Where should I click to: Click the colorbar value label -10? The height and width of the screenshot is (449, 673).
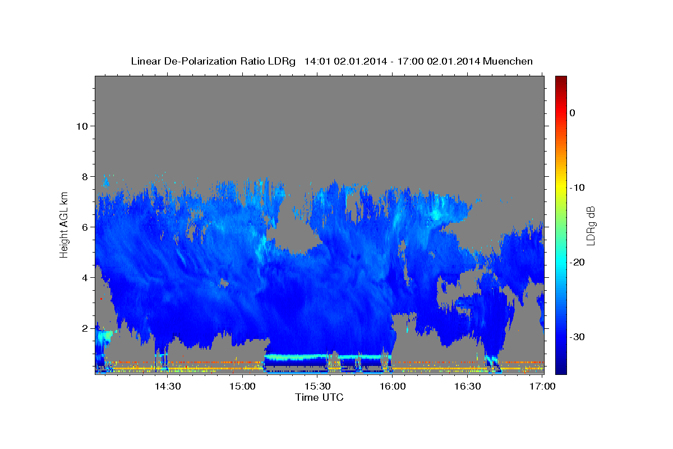[x=578, y=187]
